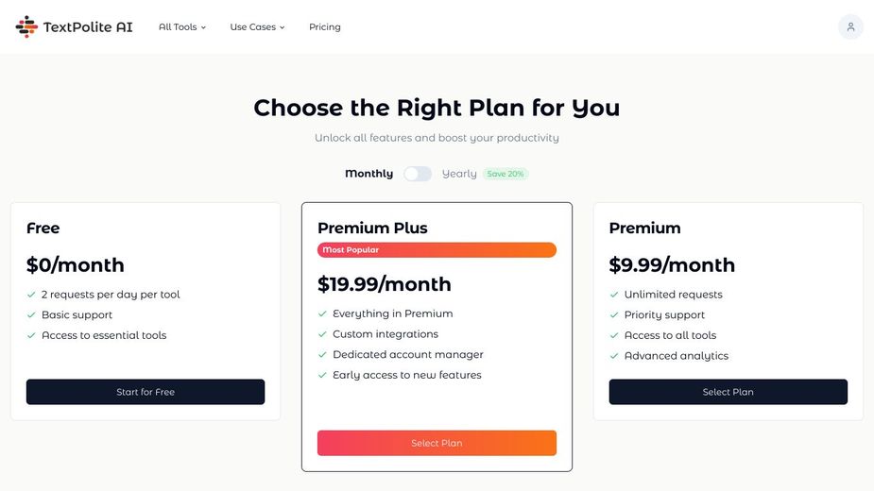Select Plan for Premium at $9.99
874x491 pixels.
(x=728, y=392)
